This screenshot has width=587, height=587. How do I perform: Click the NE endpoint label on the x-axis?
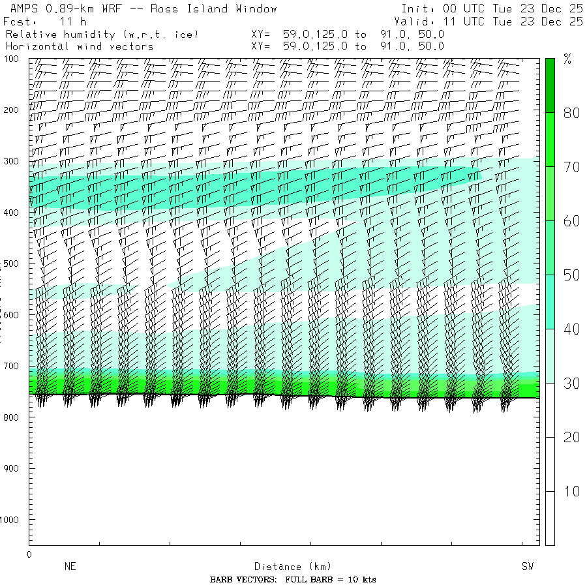70,567
